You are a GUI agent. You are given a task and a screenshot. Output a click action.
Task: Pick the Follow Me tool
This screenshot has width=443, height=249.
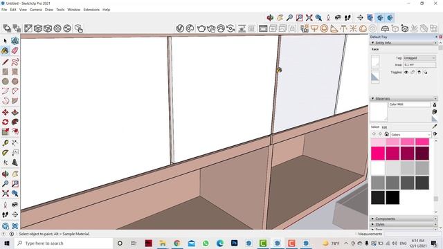(15, 122)
